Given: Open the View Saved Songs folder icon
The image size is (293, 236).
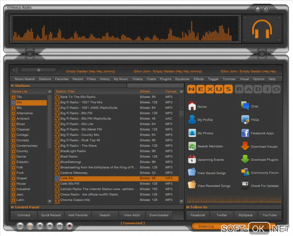Looking at the screenshot, I should click(x=192, y=172).
